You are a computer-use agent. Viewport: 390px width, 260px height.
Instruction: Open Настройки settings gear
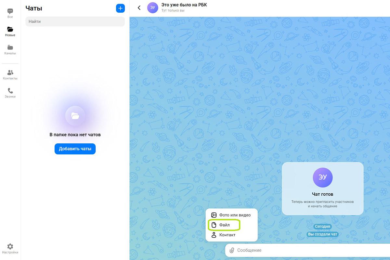(10, 249)
